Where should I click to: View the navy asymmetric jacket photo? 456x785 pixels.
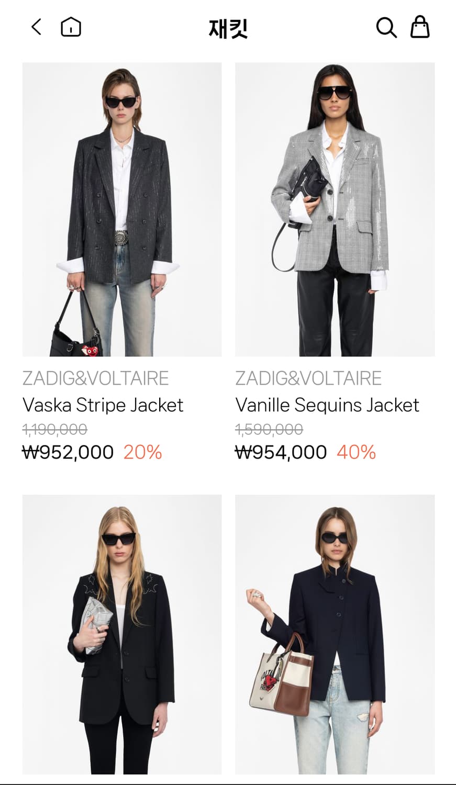[x=335, y=634]
